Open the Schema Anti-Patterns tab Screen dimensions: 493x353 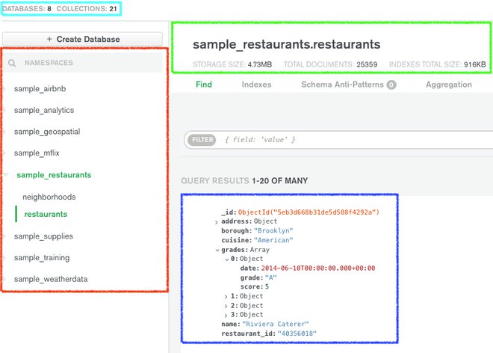pyautogui.click(x=342, y=85)
